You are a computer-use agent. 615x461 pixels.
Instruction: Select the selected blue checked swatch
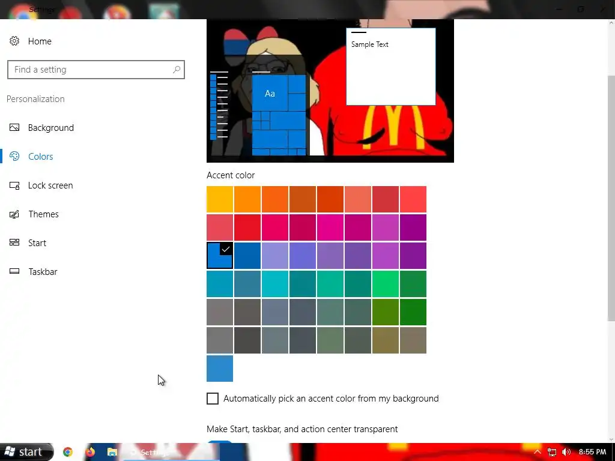(x=220, y=256)
